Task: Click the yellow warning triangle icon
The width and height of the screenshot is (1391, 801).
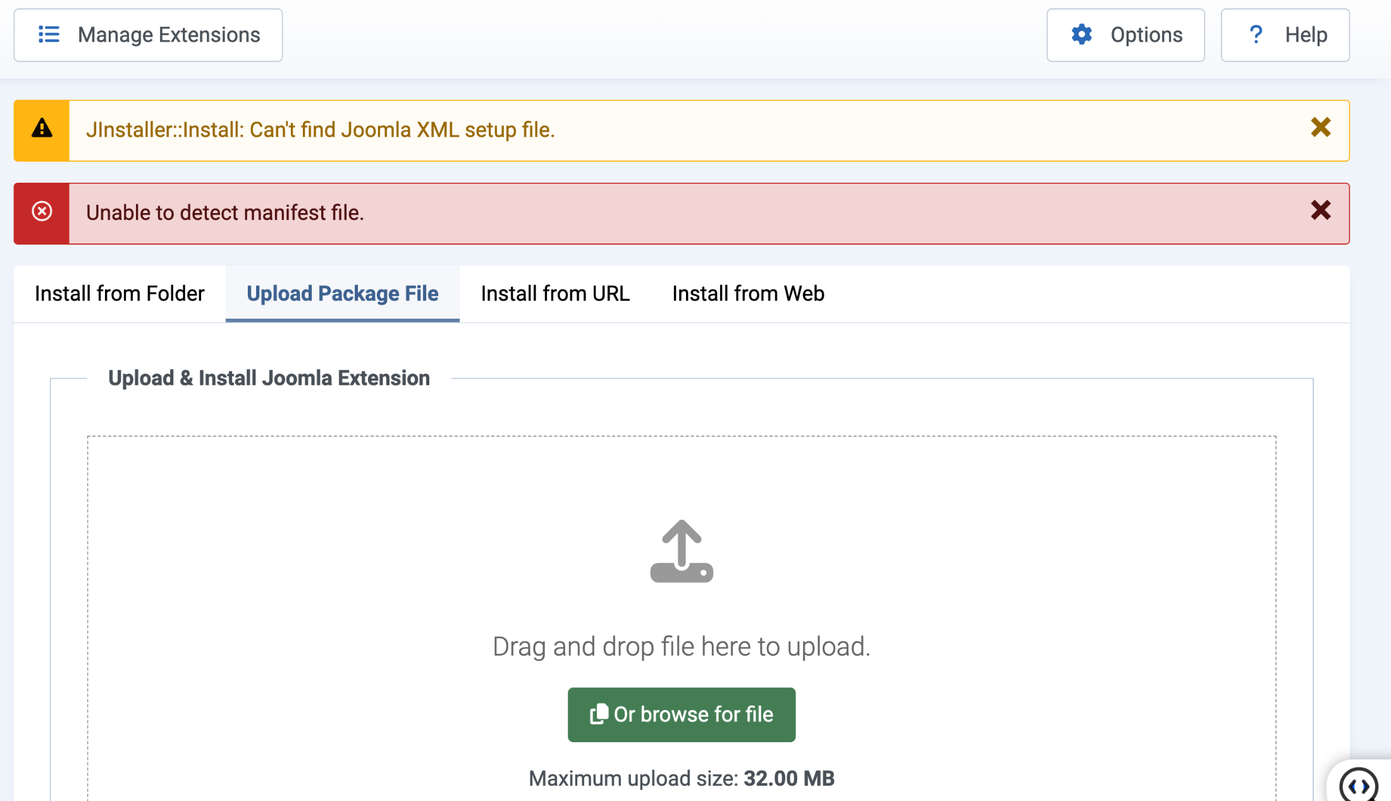Action: pyautogui.click(x=42, y=129)
